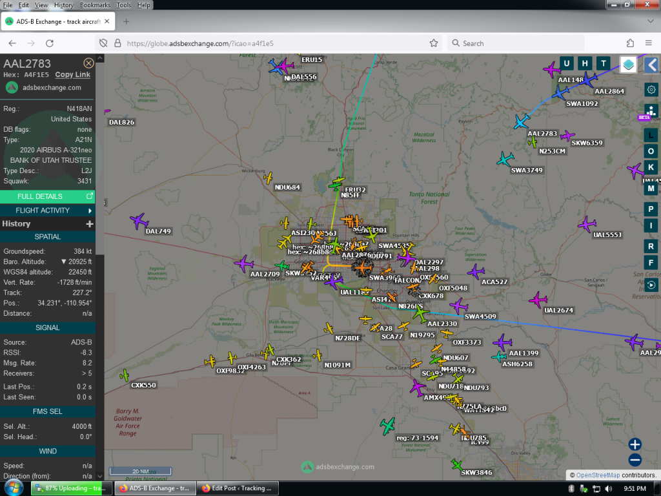661x496 pixels.
Task: Select the UAL555J aircraft icon
Action: 587,224
